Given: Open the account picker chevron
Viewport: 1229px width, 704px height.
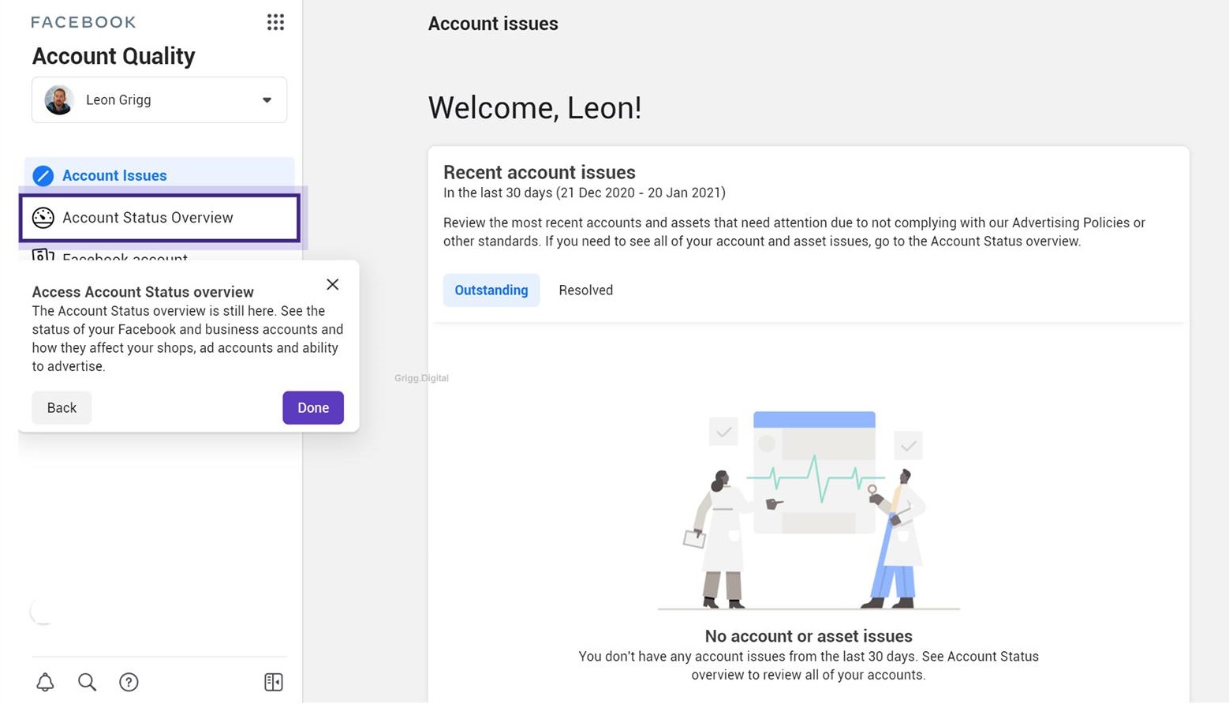Looking at the screenshot, I should [267, 100].
